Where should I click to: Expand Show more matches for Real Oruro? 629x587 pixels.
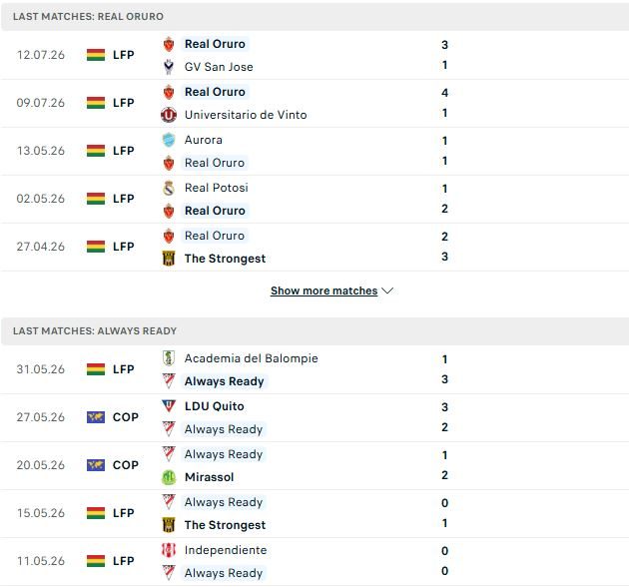[x=324, y=291]
